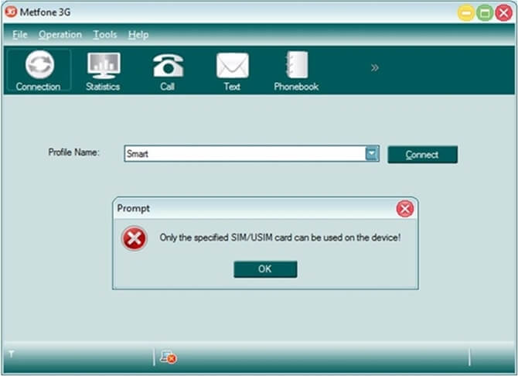Open the Tools menu
This screenshot has width=518, height=376.
click(x=105, y=34)
